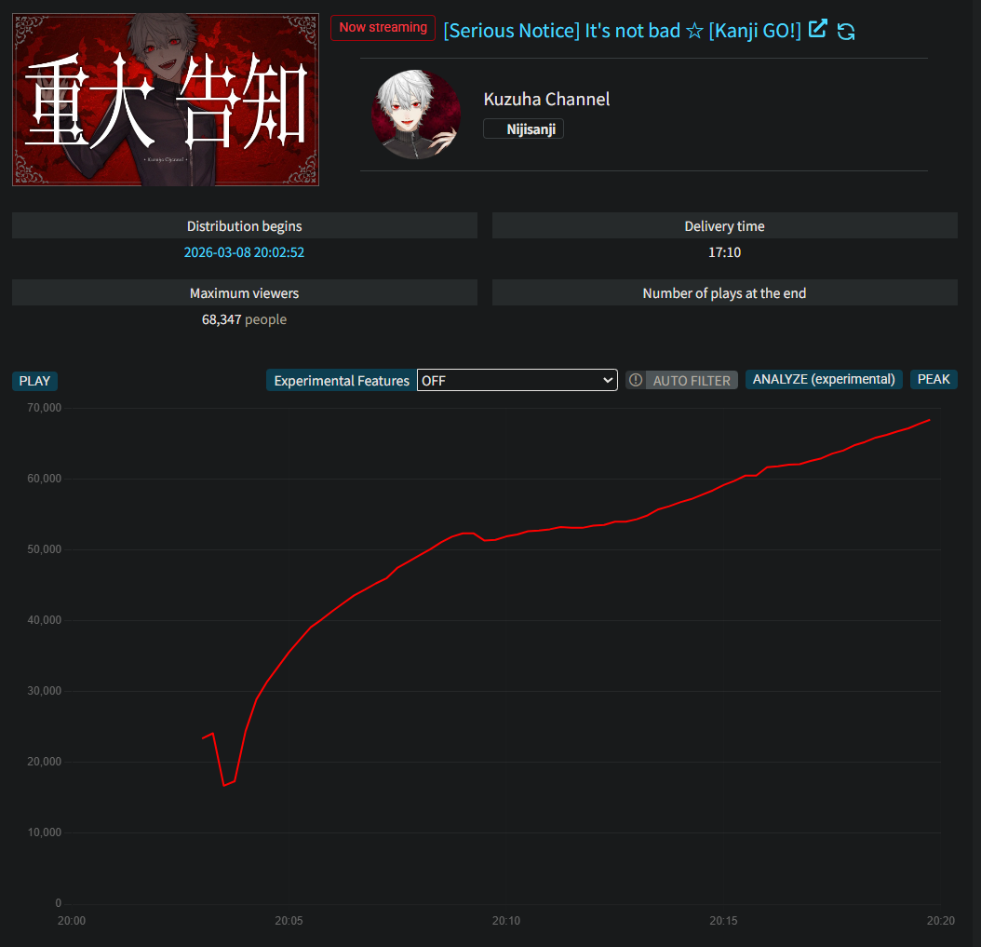The width and height of the screenshot is (981, 947).
Task: Click the 40,000 y-axis label
Action: 45,619
